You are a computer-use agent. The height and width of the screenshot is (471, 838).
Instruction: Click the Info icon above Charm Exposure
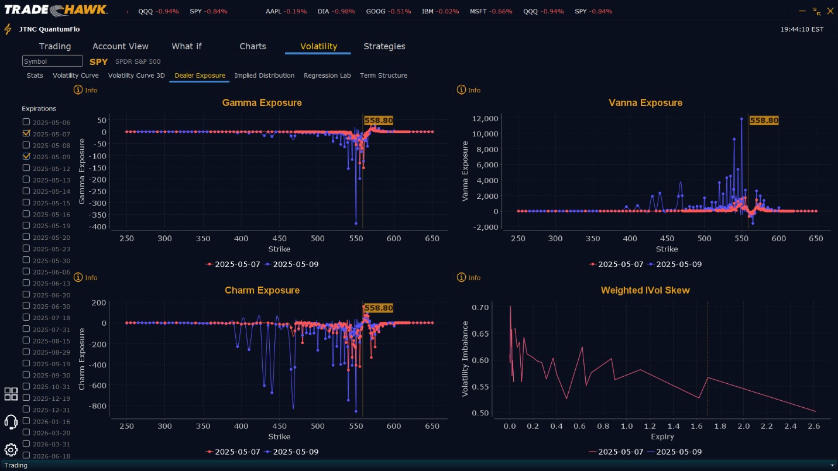pyautogui.click(x=78, y=277)
